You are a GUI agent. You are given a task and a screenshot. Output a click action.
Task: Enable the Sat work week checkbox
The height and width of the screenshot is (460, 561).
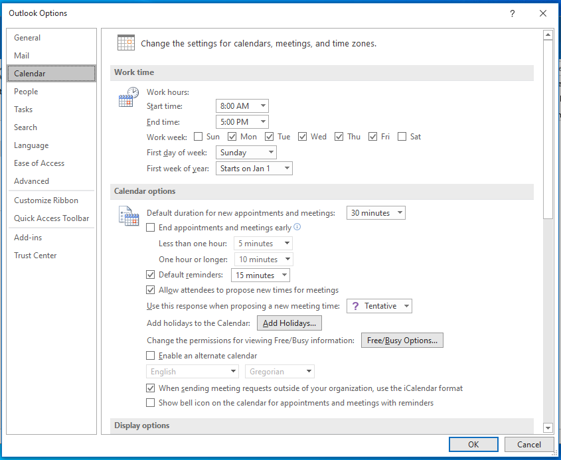[402, 137]
